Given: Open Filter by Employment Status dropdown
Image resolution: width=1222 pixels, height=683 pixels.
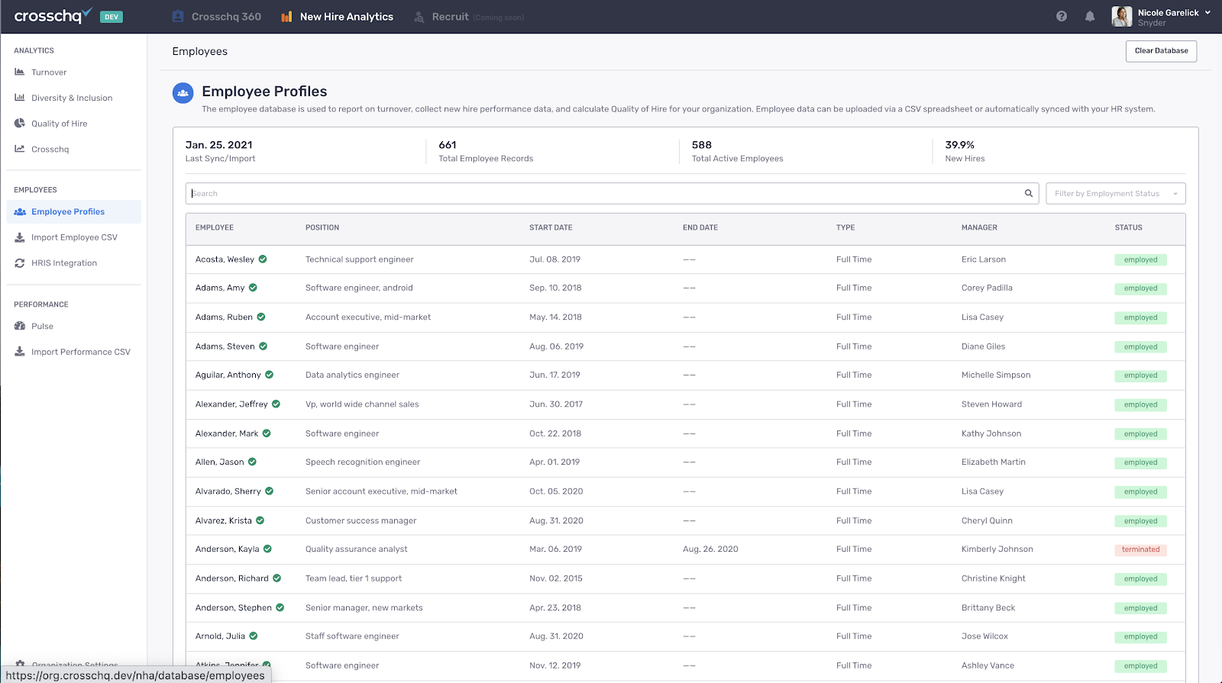Looking at the screenshot, I should pos(1115,193).
